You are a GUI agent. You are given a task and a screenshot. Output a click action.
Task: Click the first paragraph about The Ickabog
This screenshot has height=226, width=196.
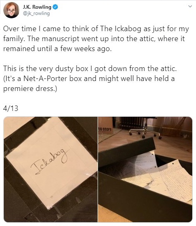pyautogui.click(x=96, y=39)
